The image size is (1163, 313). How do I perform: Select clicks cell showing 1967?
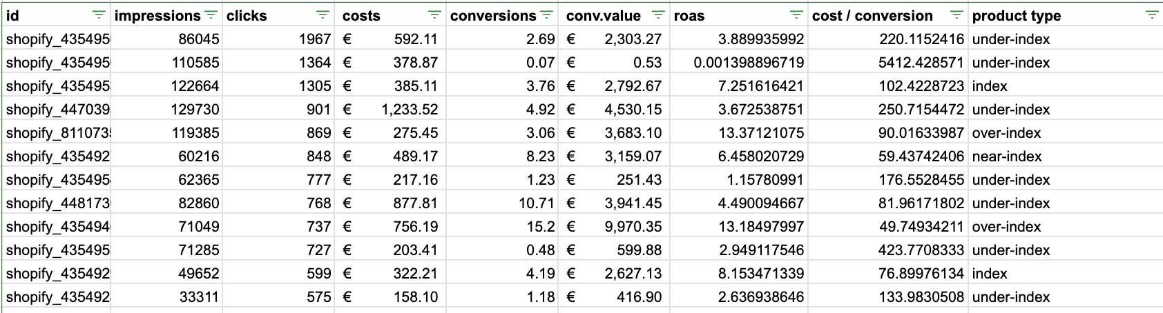278,39
